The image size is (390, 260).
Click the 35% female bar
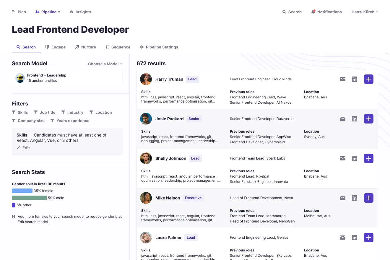tap(22, 191)
